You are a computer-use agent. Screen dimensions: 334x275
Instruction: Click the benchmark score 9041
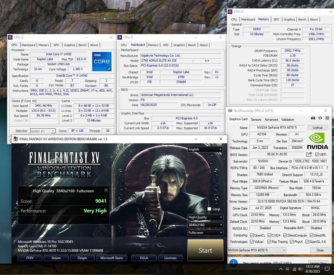pyautogui.click(x=101, y=201)
